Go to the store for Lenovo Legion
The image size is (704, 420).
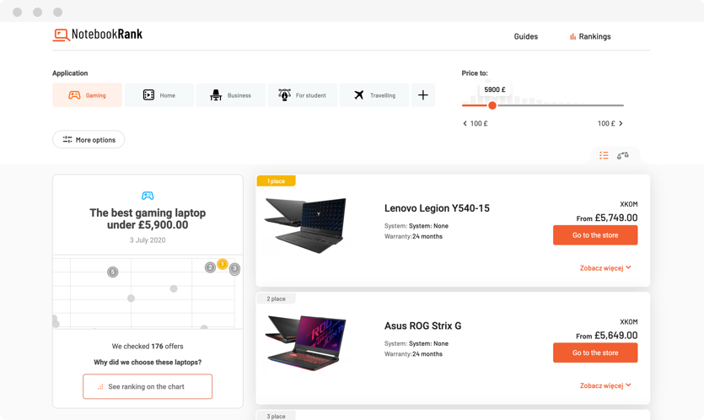tap(595, 235)
